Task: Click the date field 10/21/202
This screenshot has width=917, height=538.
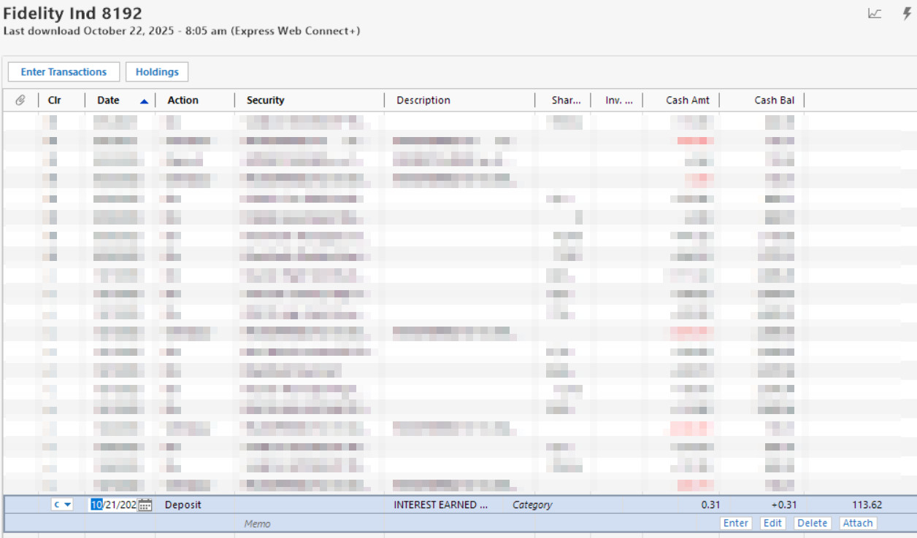Action: tap(113, 504)
